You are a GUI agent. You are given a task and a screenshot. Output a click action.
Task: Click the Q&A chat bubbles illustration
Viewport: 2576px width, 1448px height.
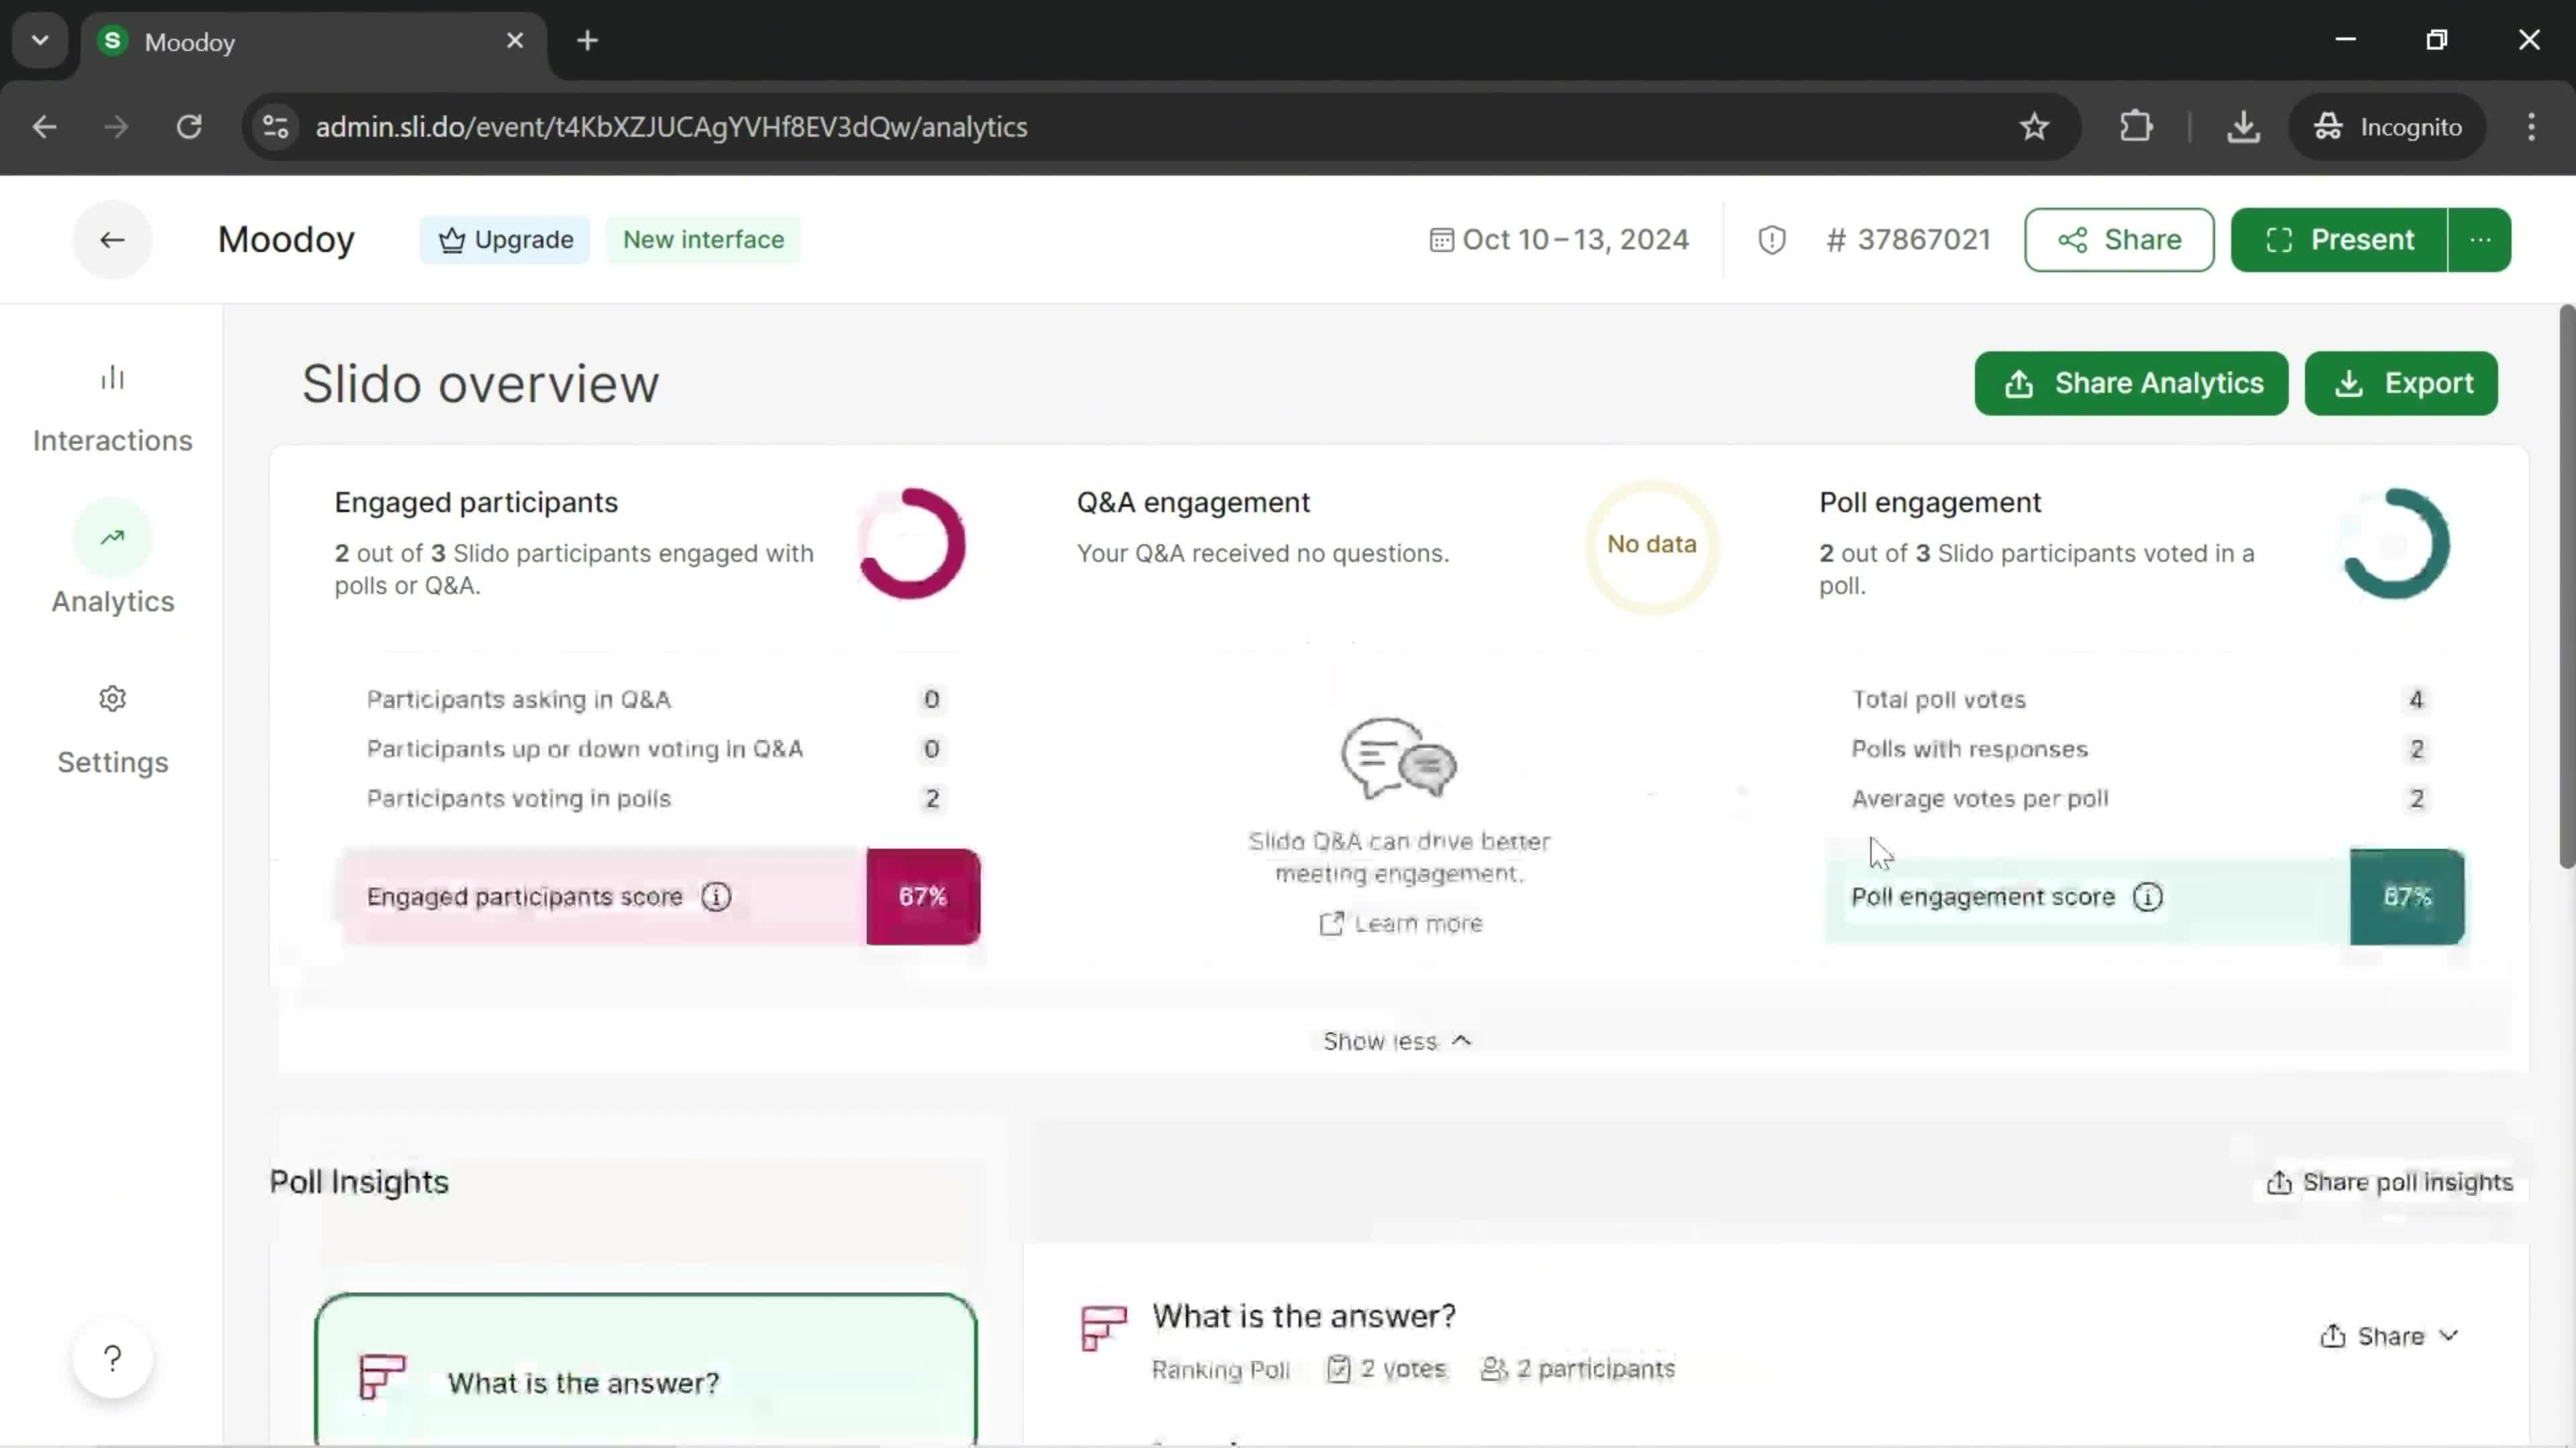pos(1399,758)
